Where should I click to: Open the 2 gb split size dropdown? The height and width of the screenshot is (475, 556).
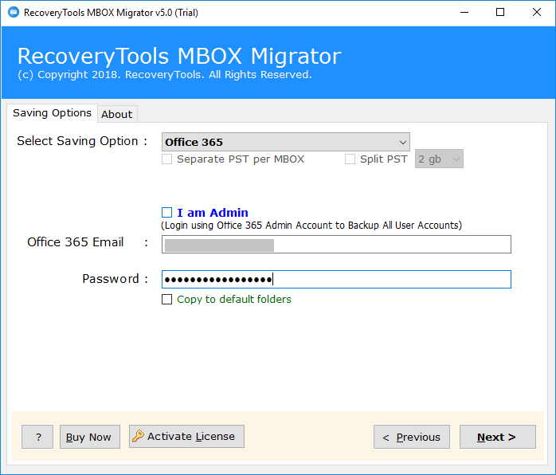439,159
